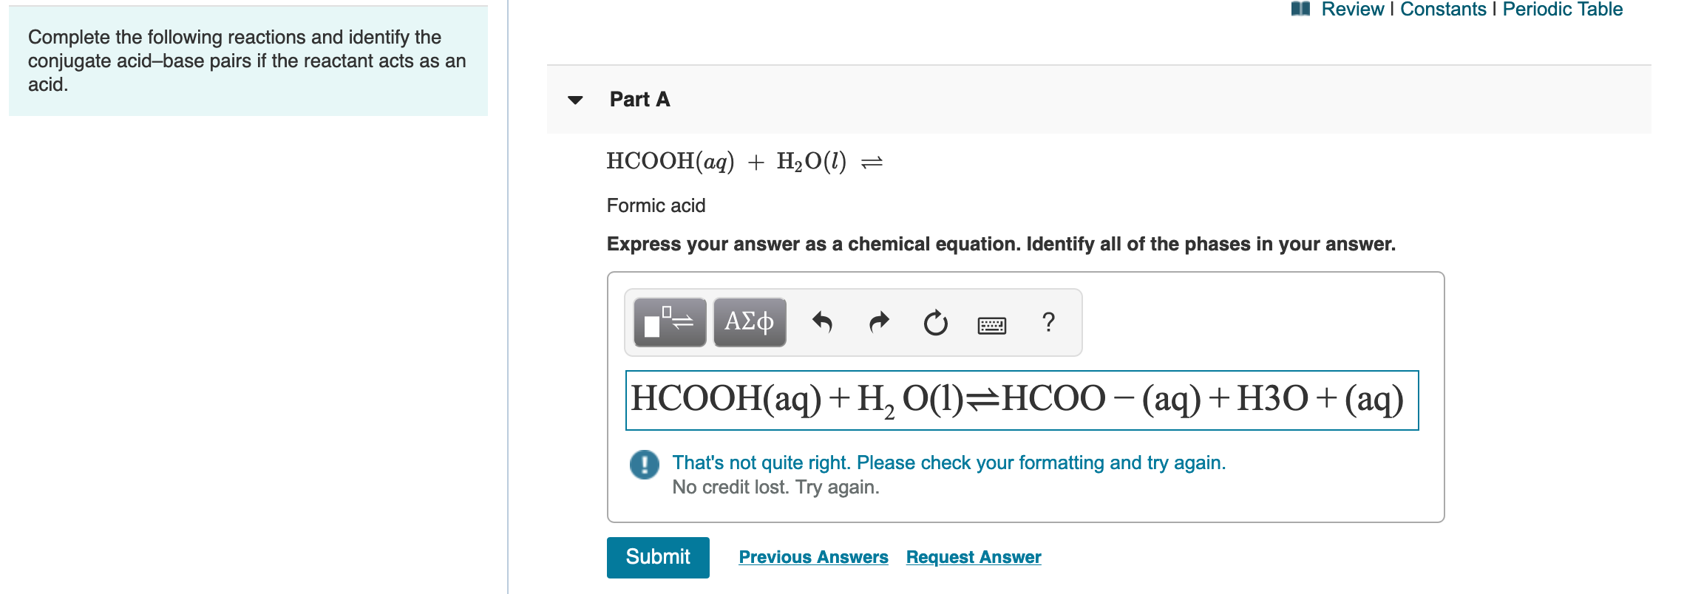
Task: Open equation editor help via question mark icon
Action: pos(1048,322)
